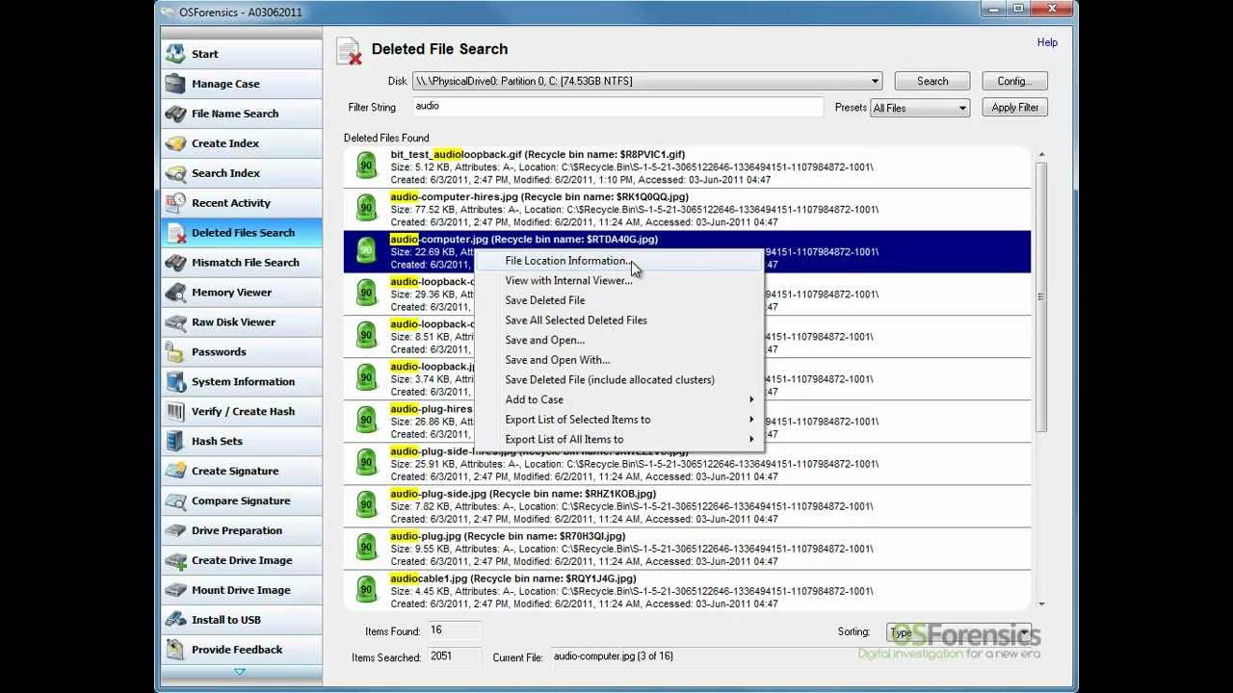Click the Recent Activity icon

(x=175, y=203)
